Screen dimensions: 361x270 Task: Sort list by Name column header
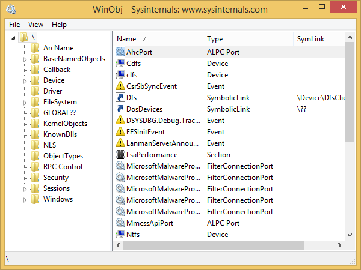click(158, 39)
